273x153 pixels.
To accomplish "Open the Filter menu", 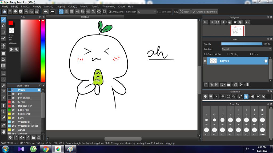I will pos(37,7).
